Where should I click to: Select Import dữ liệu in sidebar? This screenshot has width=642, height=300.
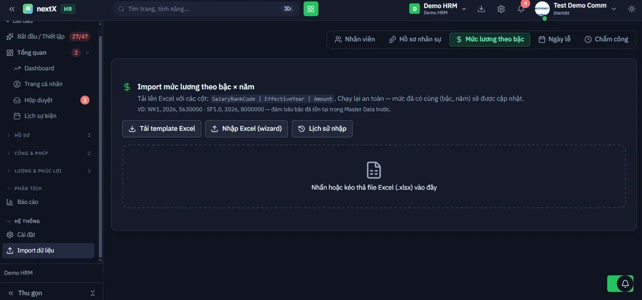[x=49, y=250]
